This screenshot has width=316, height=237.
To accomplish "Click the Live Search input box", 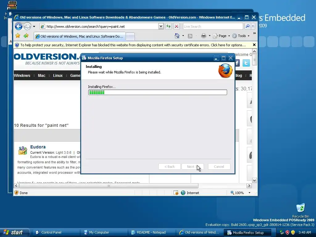I will tap(213, 27).
